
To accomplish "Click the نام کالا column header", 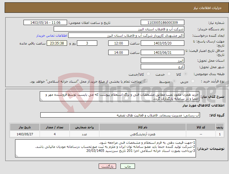I will tap(143, 127).
